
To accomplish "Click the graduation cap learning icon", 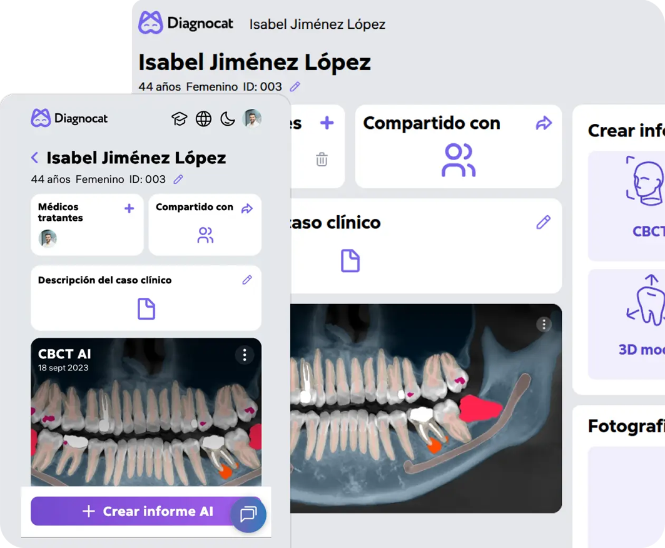I will point(180,119).
